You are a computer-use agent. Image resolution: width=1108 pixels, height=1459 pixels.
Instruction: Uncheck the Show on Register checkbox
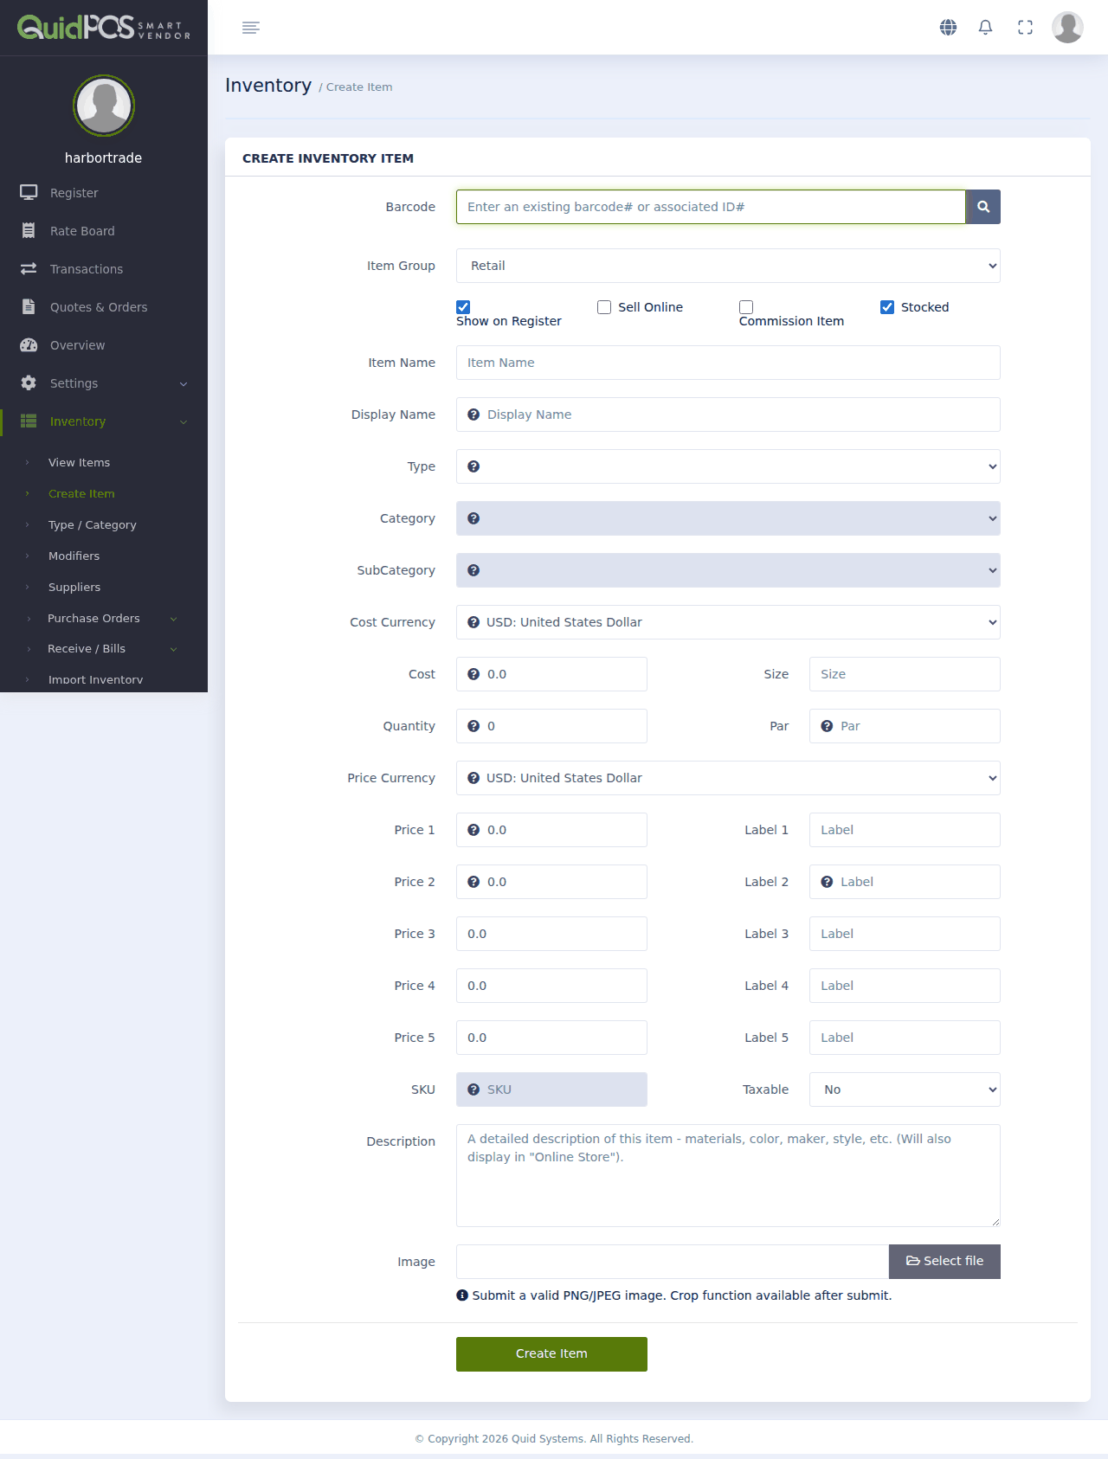pyautogui.click(x=463, y=307)
